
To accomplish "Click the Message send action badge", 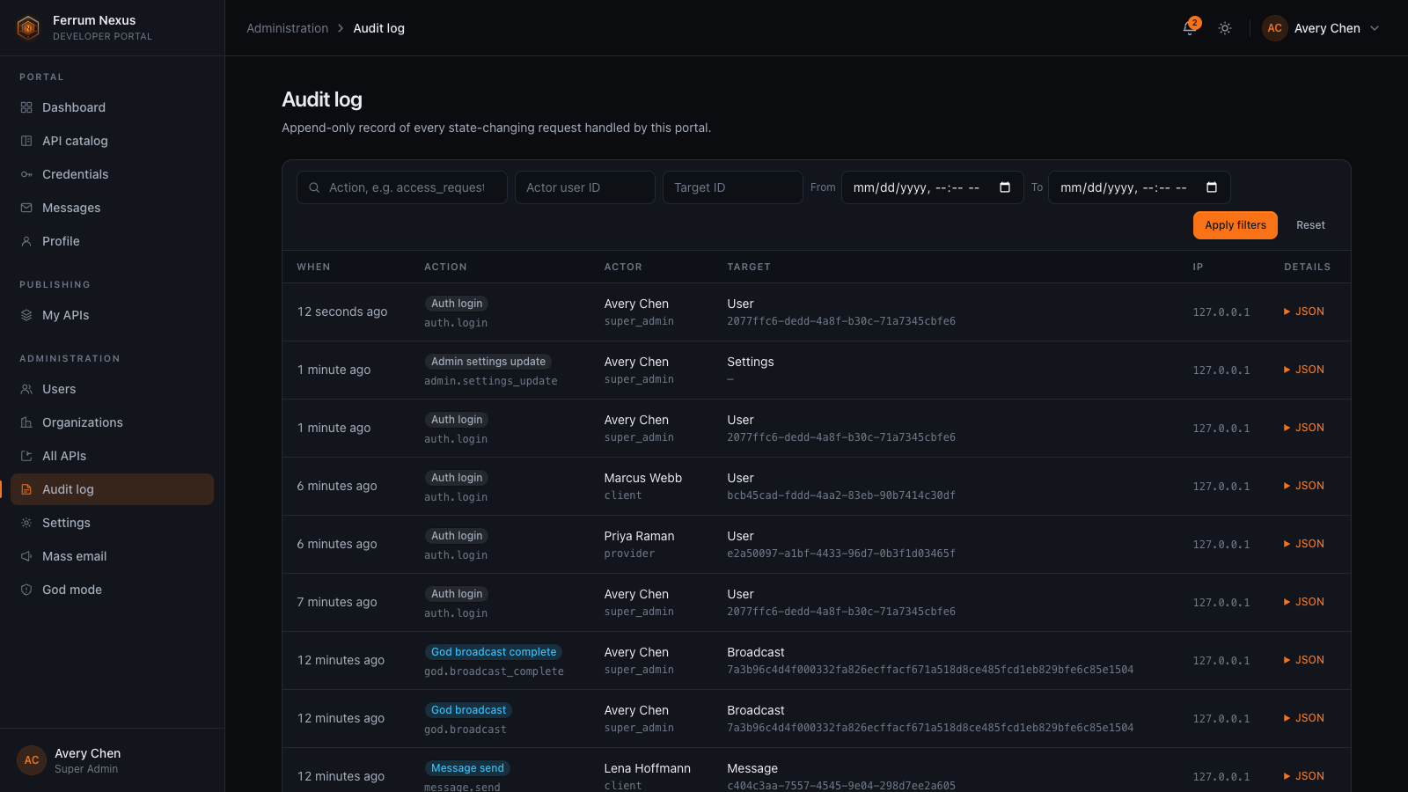I will click(x=467, y=768).
